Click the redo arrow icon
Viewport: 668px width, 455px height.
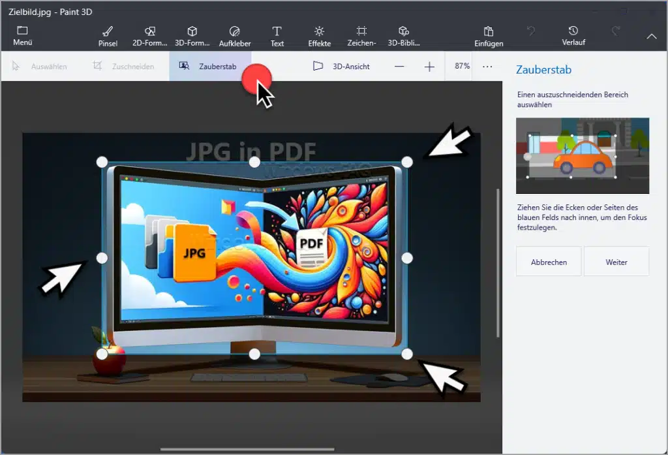616,31
